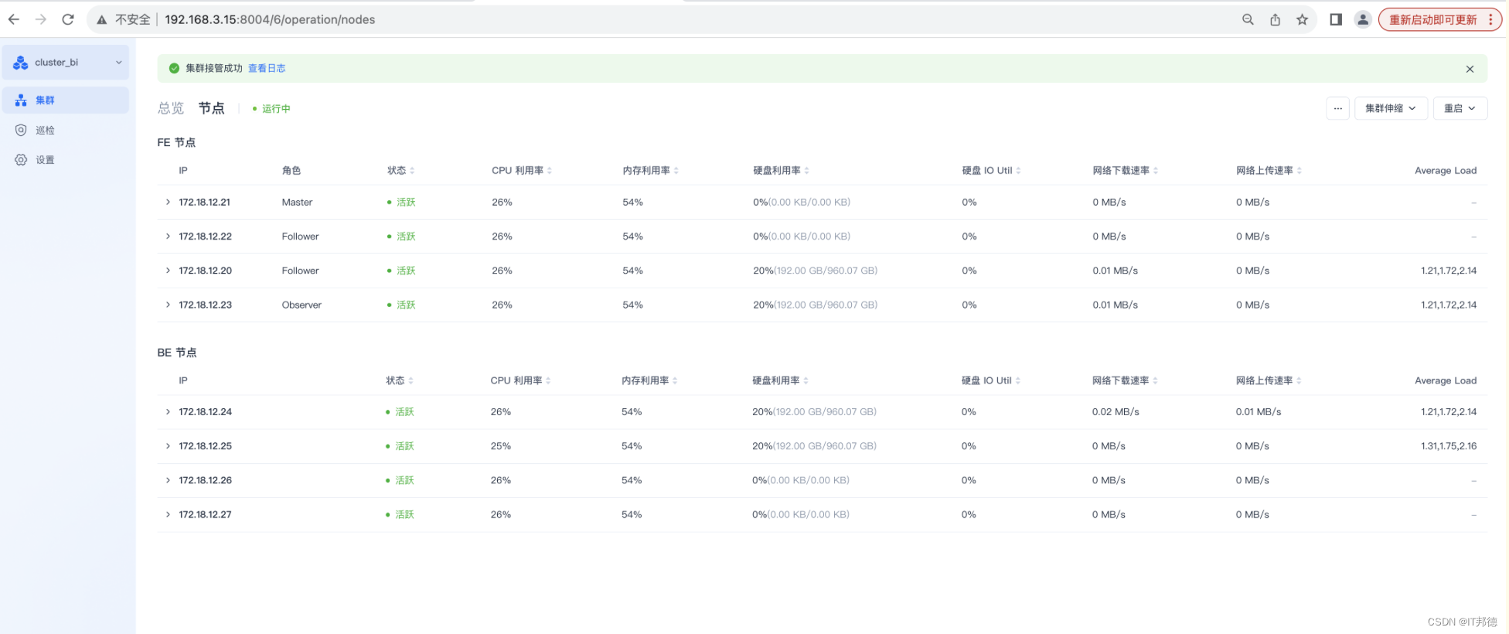The width and height of the screenshot is (1509, 634).
Task: Open 集群 in the sidebar
Action: click(x=66, y=101)
